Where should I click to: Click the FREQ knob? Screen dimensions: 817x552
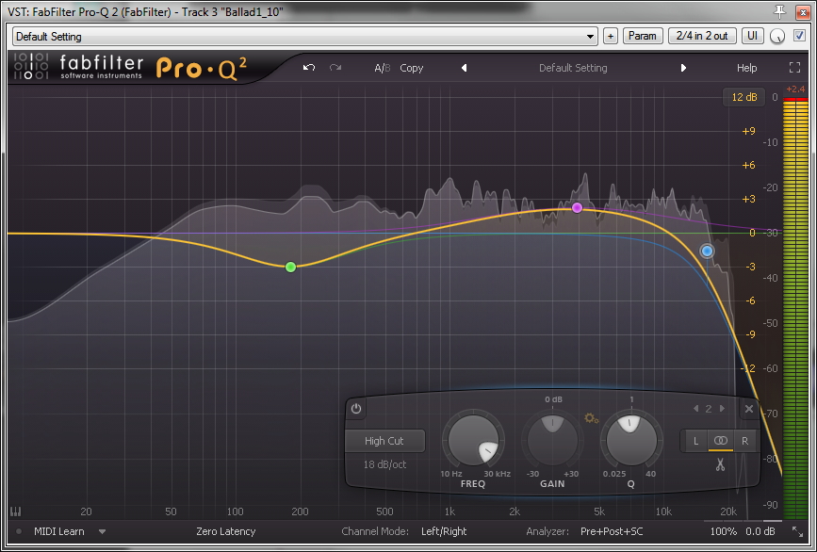(473, 441)
